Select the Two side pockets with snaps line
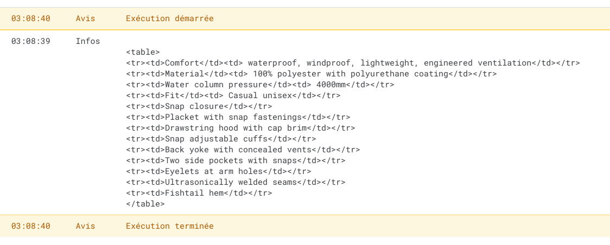Image resolution: width=610 pixels, height=245 pixels. 236,160
